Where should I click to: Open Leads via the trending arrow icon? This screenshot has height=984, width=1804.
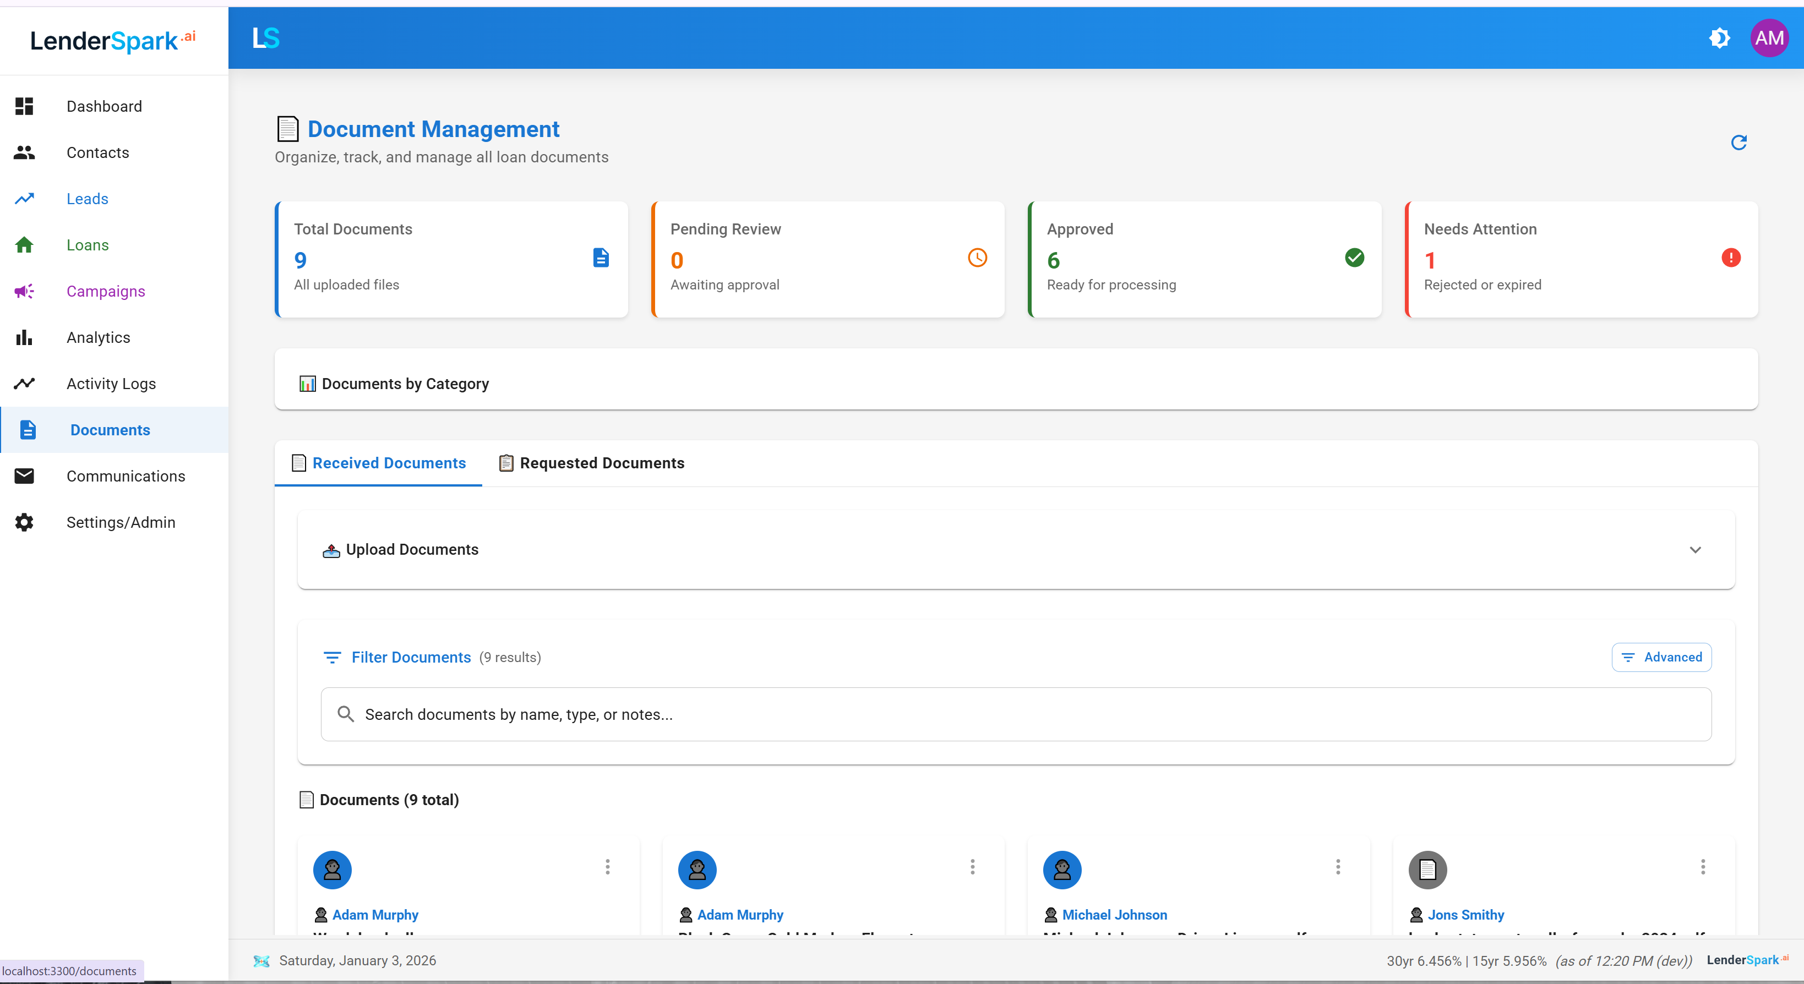click(x=25, y=199)
